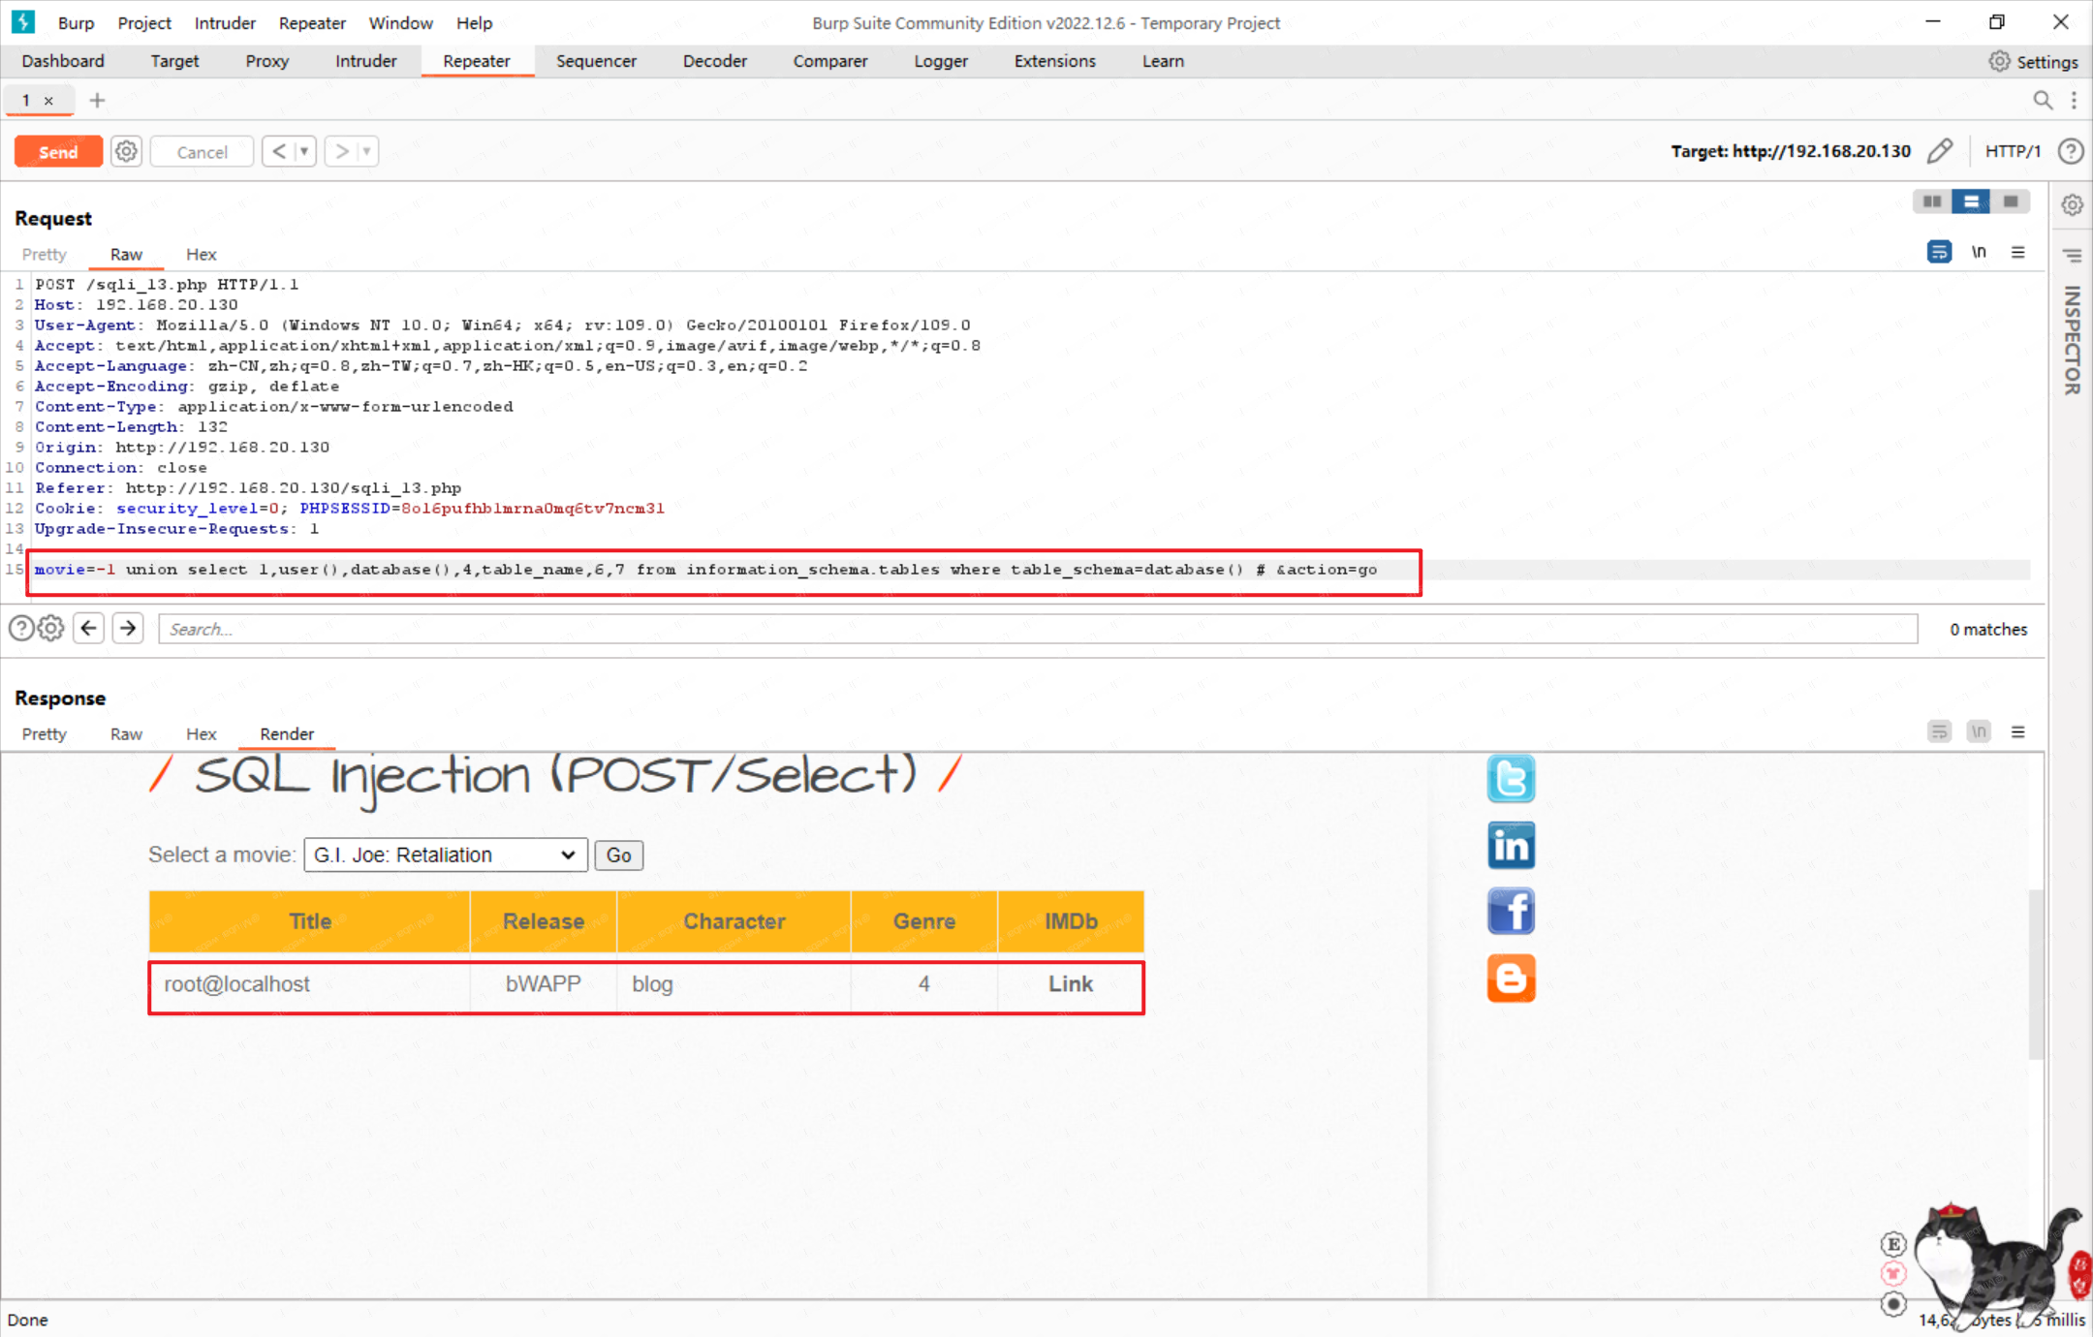Viewport: 2093px width, 1337px height.
Task: Click the tab search magnifier icon
Action: click(x=2043, y=100)
